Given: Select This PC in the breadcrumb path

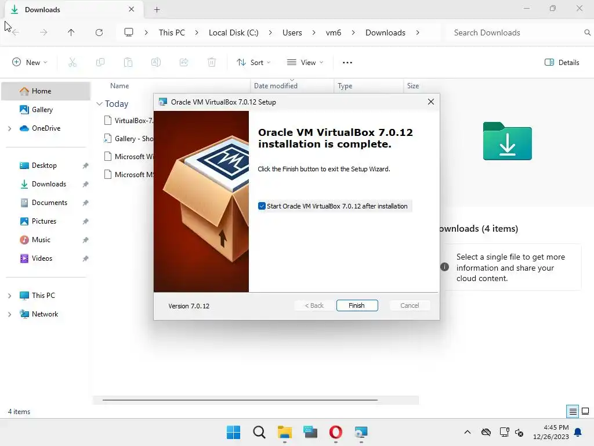Looking at the screenshot, I should coord(172,33).
